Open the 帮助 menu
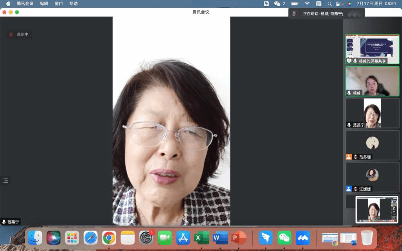 (x=73, y=4)
